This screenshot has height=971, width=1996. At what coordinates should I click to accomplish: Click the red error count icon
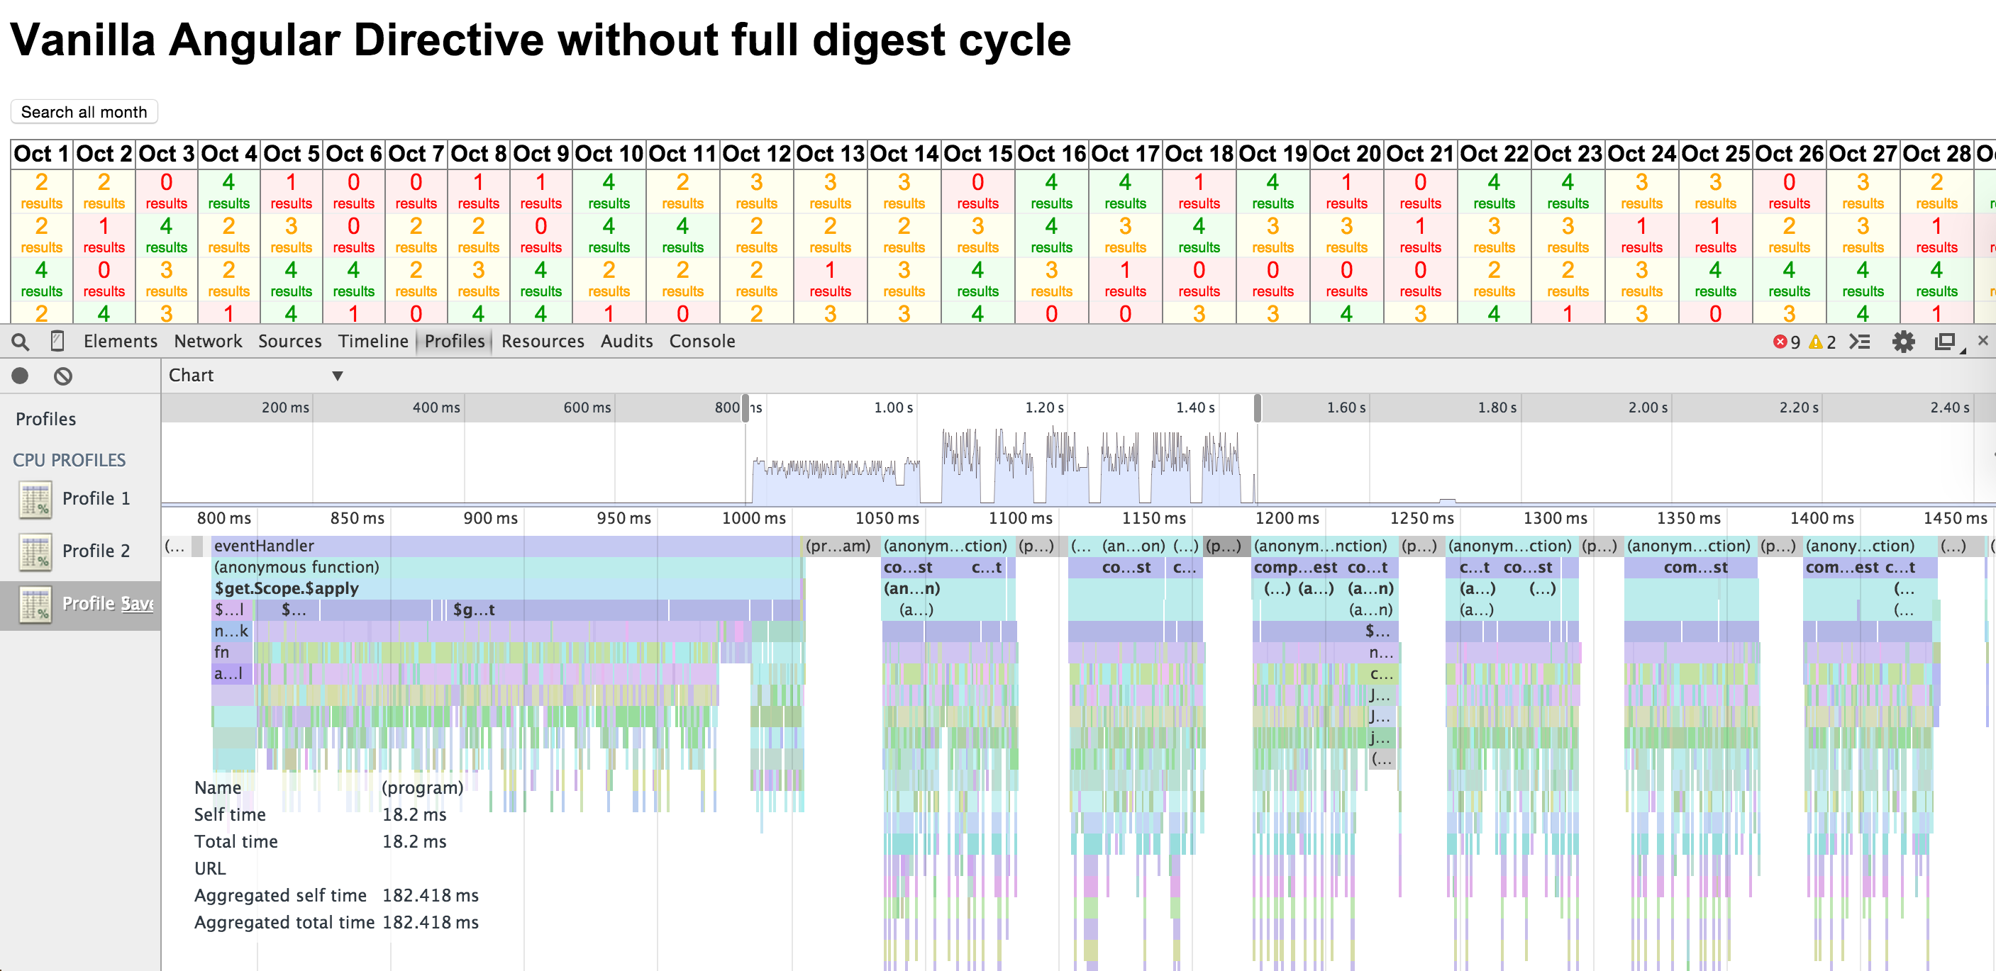coord(1780,342)
